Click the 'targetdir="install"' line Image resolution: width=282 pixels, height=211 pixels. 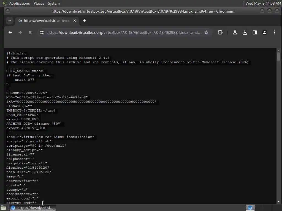point(27,163)
